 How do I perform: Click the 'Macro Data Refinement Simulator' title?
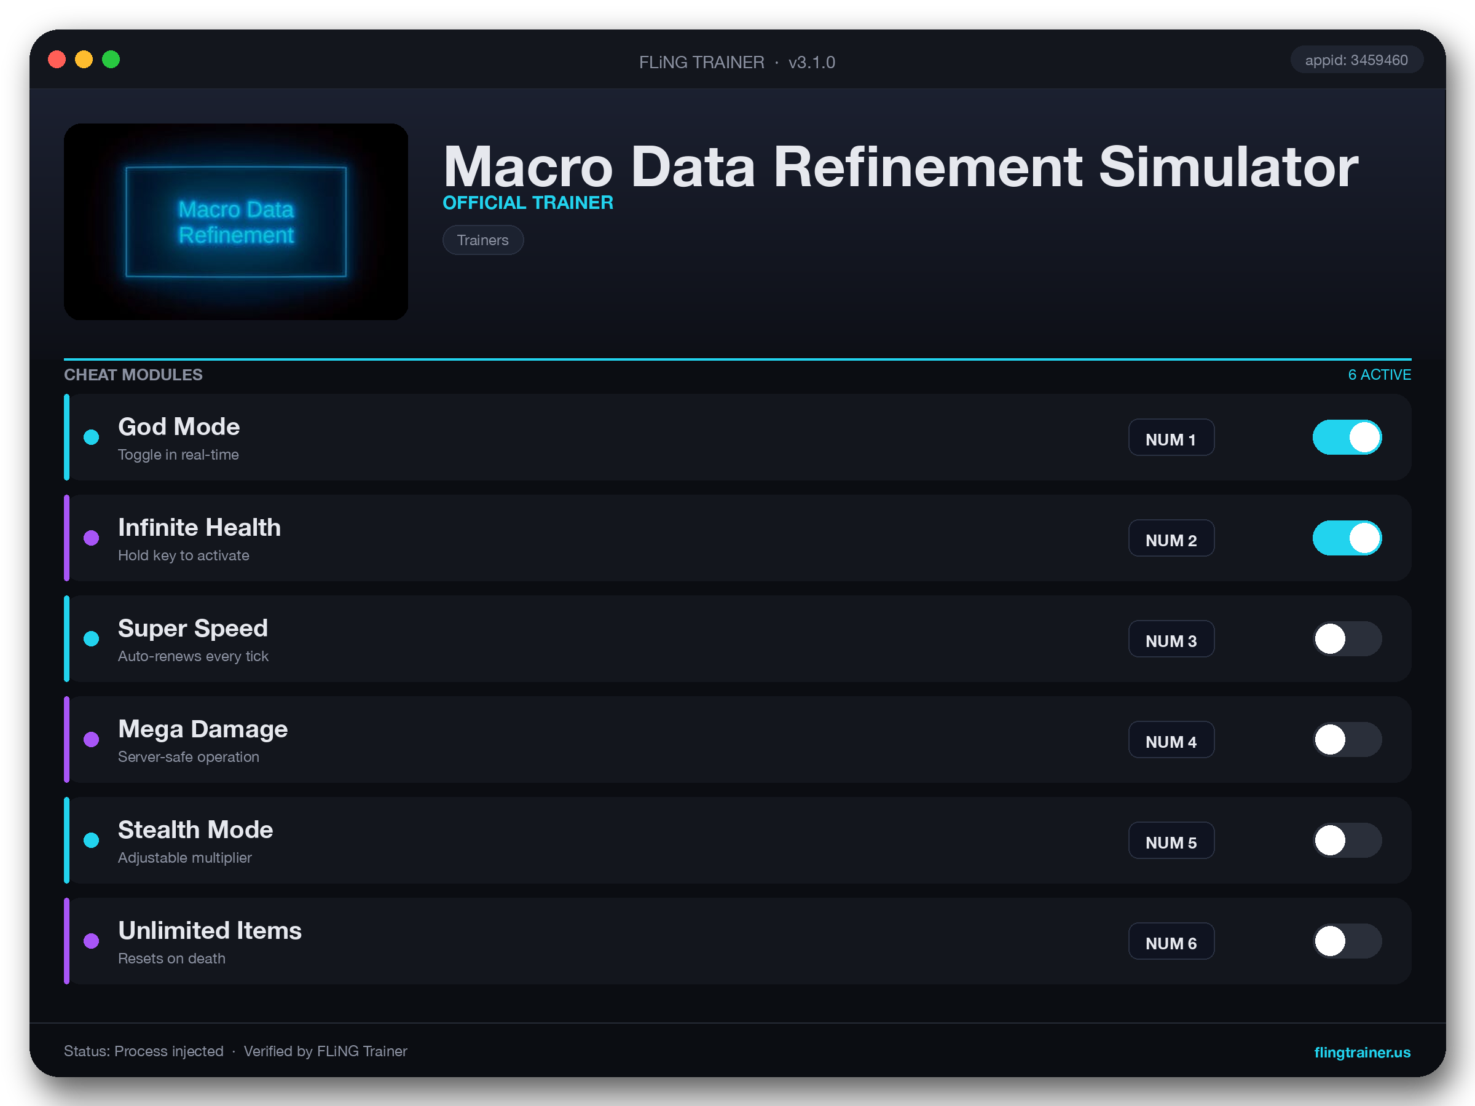pos(900,167)
